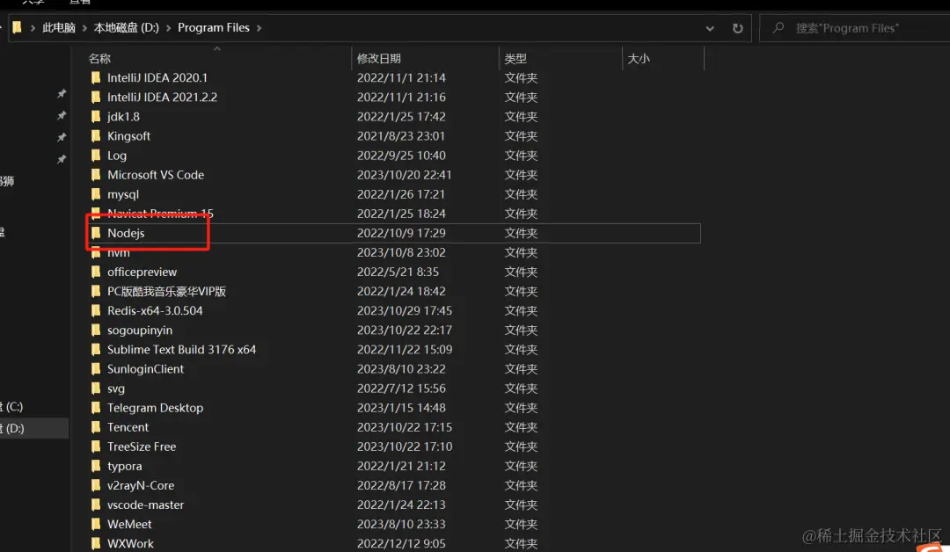Sort by 名称 column header
Viewport: 950px width, 552px height.
coord(99,59)
